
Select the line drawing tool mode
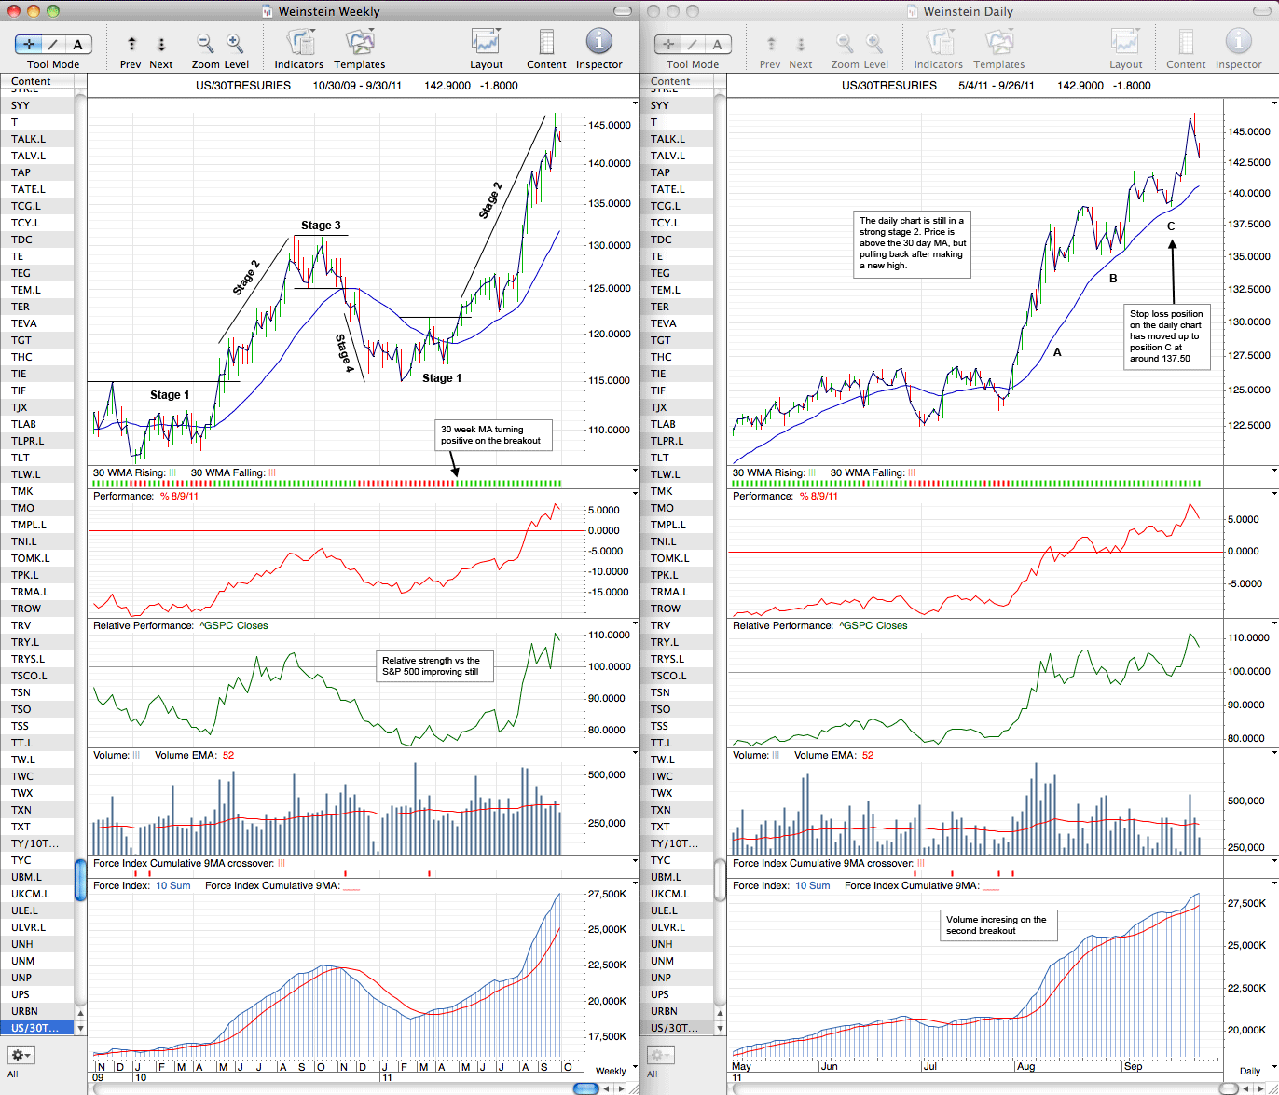(x=53, y=44)
